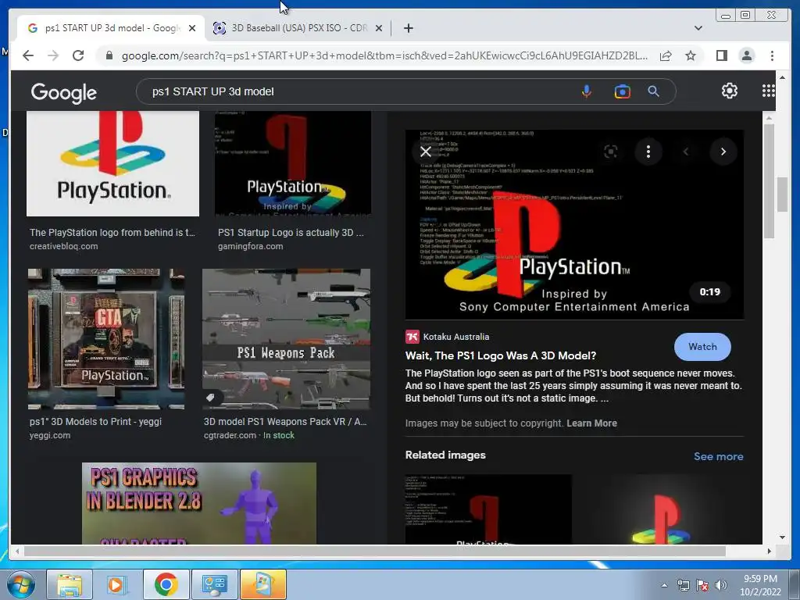800x600 pixels.
Task: Open cgtrader.com source text
Action: [x=230, y=435]
